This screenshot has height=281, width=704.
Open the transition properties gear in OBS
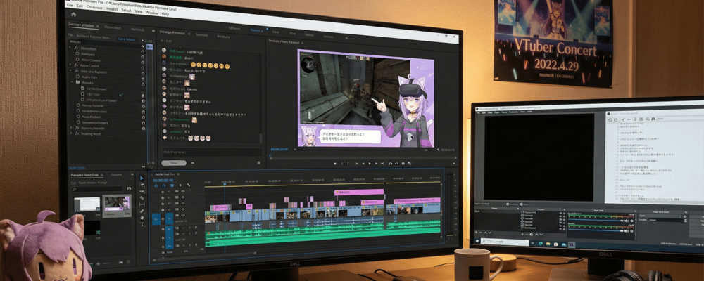coord(685,216)
